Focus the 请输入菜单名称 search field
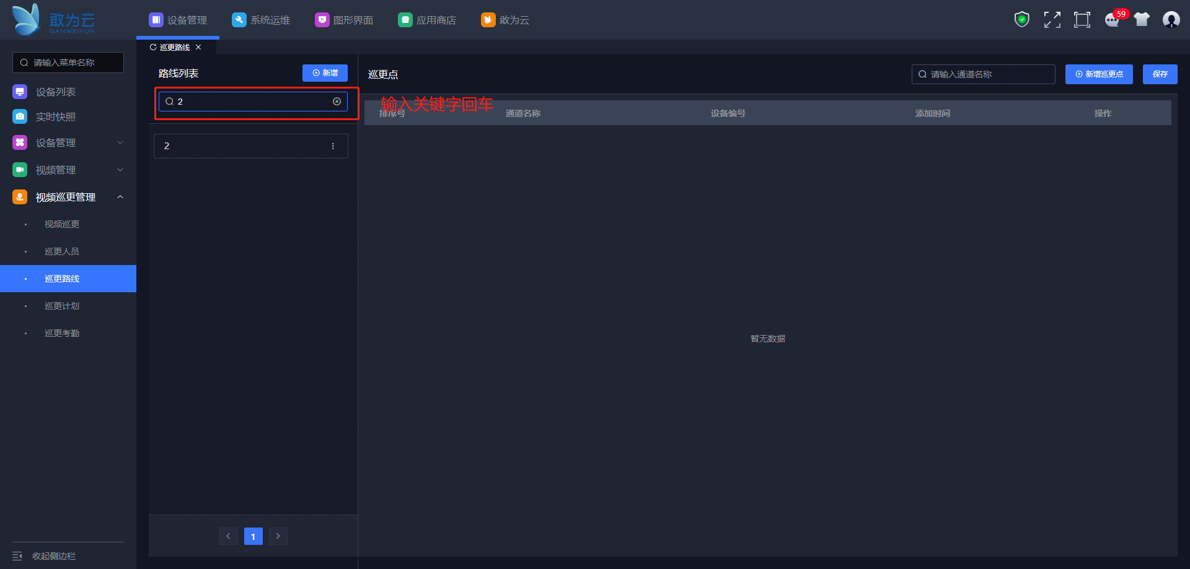Viewport: 1190px width, 569px height. point(68,63)
